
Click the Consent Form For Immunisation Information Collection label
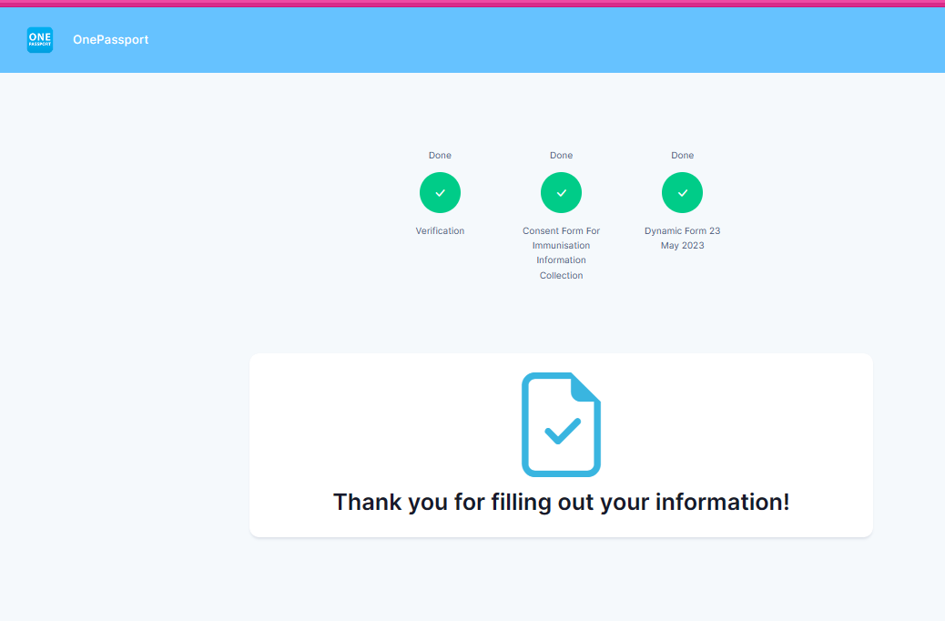point(561,253)
